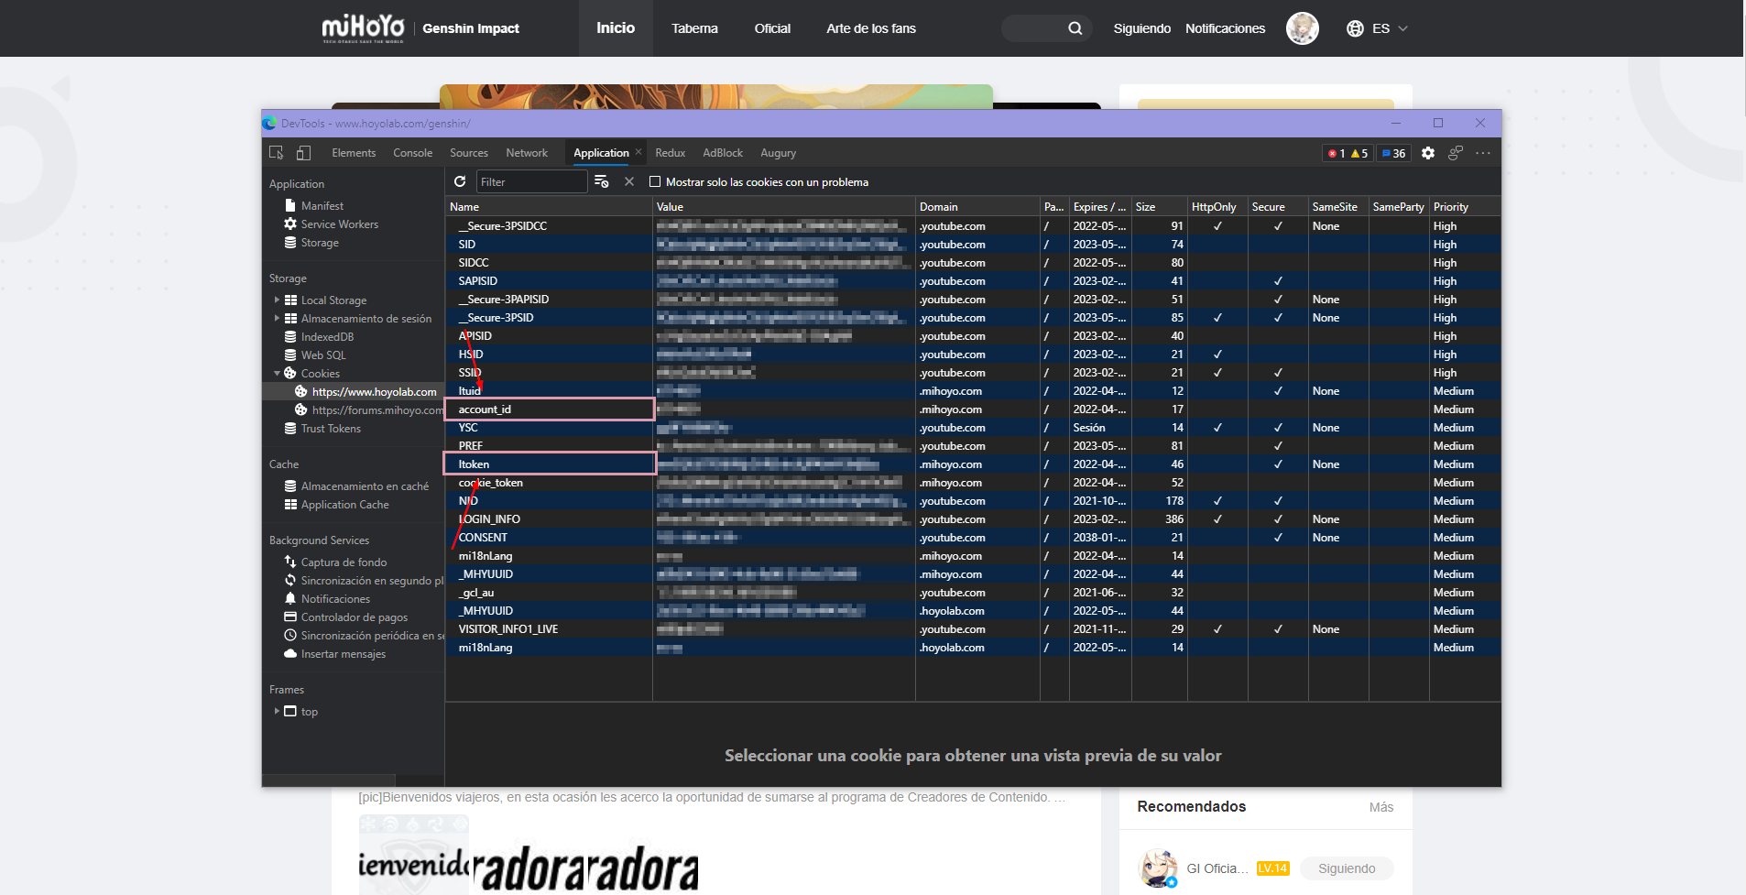1746x895 pixels.
Task: Open Application Cache entry
Action: click(344, 505)
